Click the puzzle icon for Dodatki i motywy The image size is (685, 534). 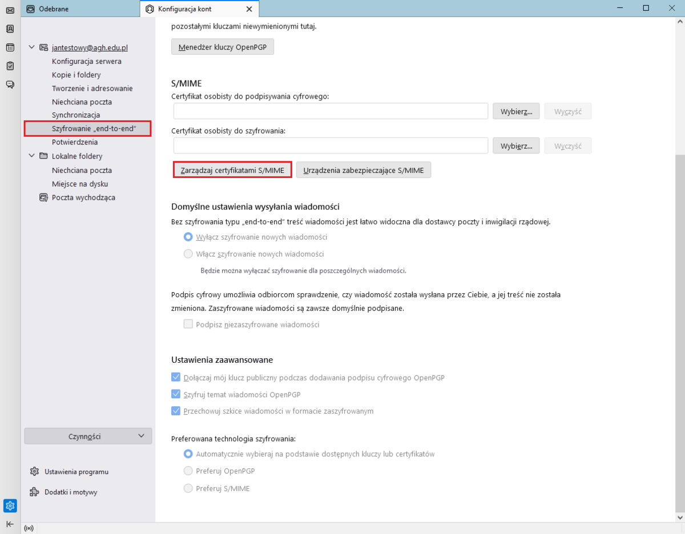34,492
